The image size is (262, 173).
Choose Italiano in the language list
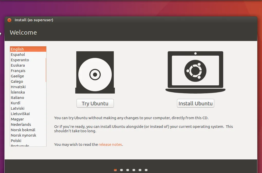point(17,97)
